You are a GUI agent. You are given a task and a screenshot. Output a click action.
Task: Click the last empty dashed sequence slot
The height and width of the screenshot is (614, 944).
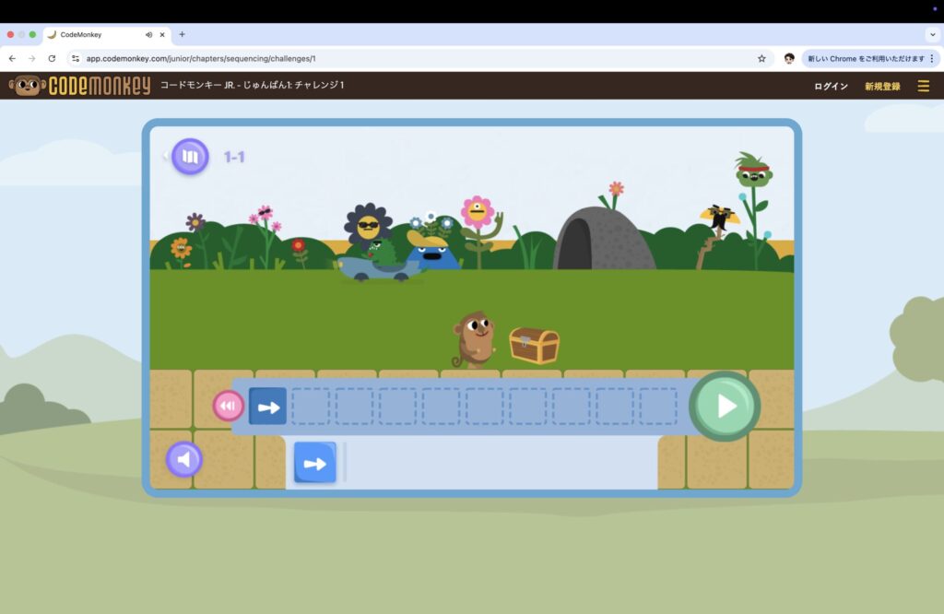[658, 407]
